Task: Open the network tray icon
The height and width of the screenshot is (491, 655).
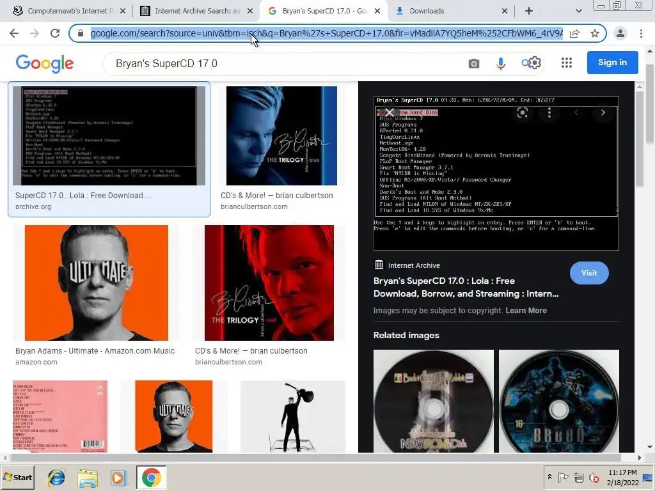Action: [578, 477]
